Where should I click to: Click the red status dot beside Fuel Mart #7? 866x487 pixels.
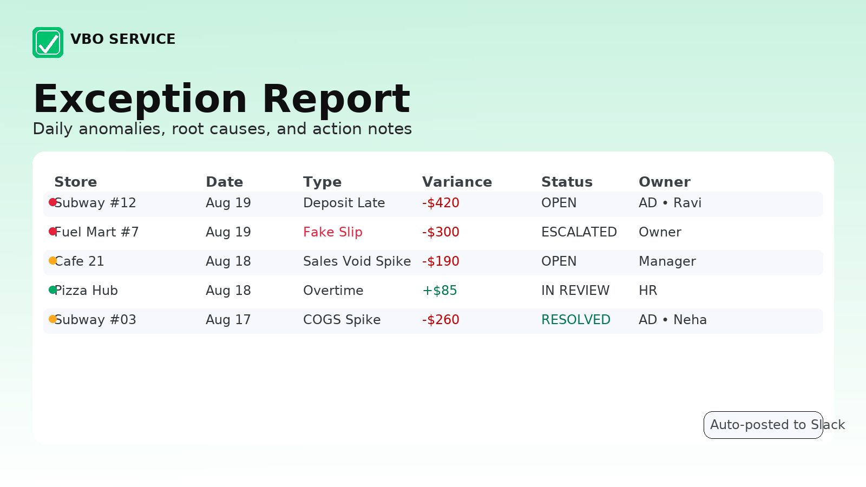pyautogui.click(x=53, y=232)
